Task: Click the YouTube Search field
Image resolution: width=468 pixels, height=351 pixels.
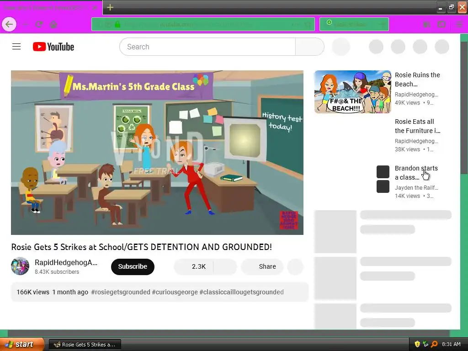Action: click(207, 47)
